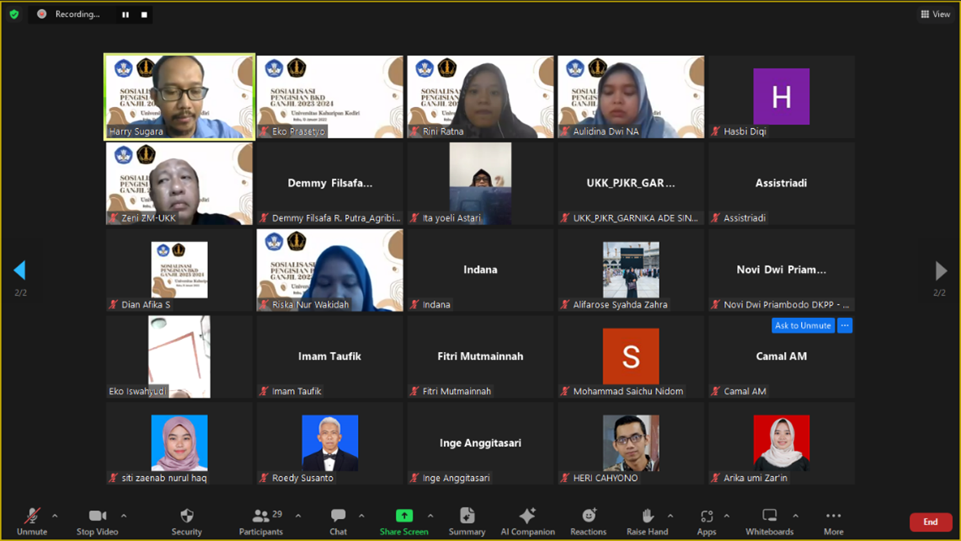961x541 pixels.
Task: Expand the Share Screen options arrow
Action: 430,517
